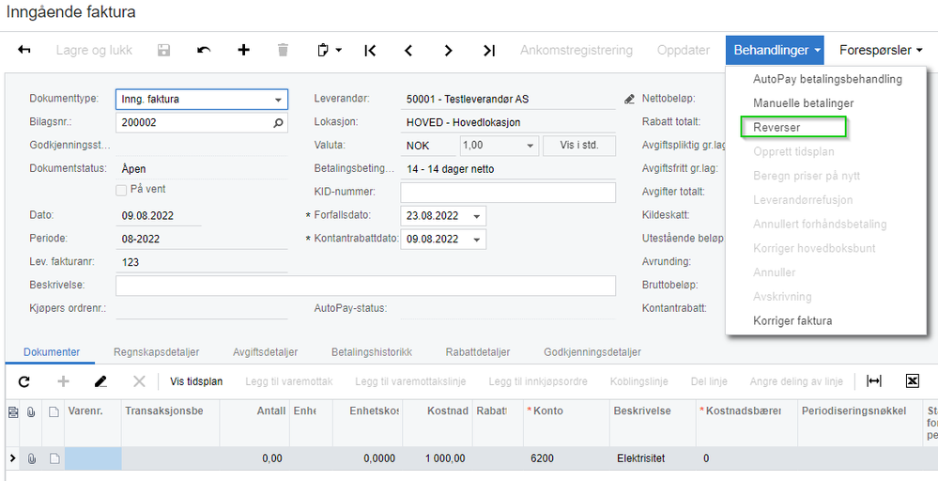Go to next record icon
The height and width of the screenshot is (481, 938).
click(x=448, y=50)
